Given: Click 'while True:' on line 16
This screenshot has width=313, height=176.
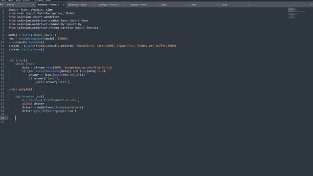Looking at the screenshot, I should tap(24, 64).
